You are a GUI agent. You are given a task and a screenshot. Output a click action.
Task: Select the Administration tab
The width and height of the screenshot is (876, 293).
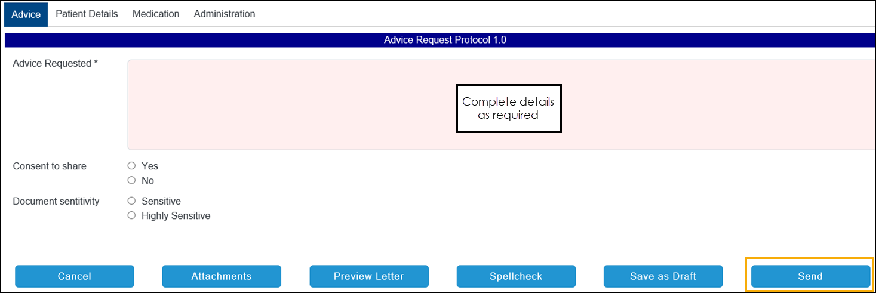tap(224, 14)
